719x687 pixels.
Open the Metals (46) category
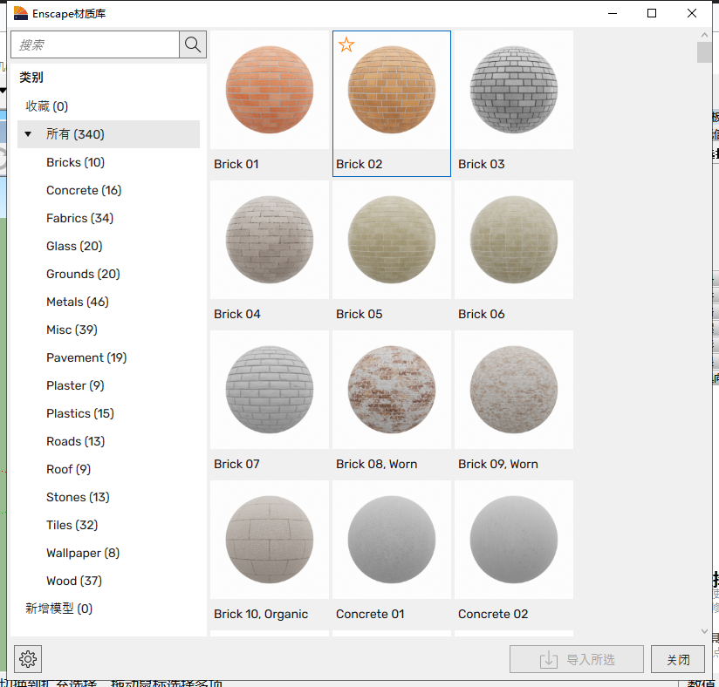77,302
